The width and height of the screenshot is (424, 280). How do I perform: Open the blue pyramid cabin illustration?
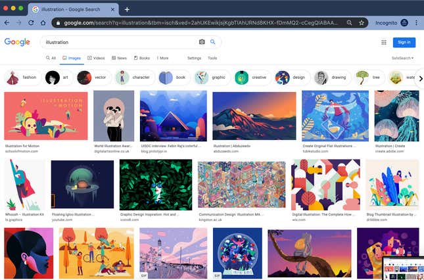pos(174,116)
